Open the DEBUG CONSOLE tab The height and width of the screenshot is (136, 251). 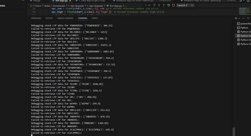65,18
